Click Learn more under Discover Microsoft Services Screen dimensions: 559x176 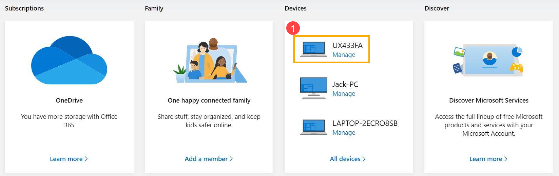[485, 159]
